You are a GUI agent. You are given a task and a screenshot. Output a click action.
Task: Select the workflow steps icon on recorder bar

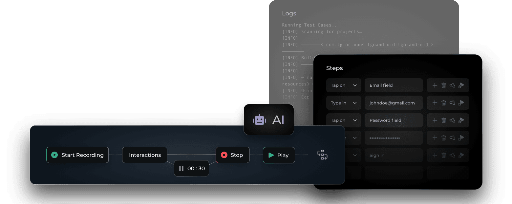(x=322, y=155)
